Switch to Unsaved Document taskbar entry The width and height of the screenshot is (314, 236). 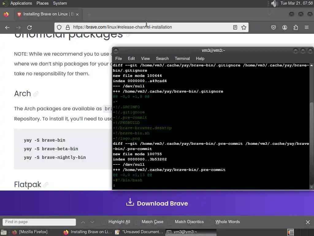(x=140, y=232)
